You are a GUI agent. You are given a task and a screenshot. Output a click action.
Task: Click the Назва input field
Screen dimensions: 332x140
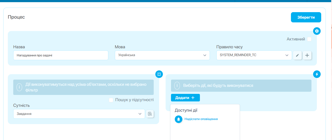[61, 55]
